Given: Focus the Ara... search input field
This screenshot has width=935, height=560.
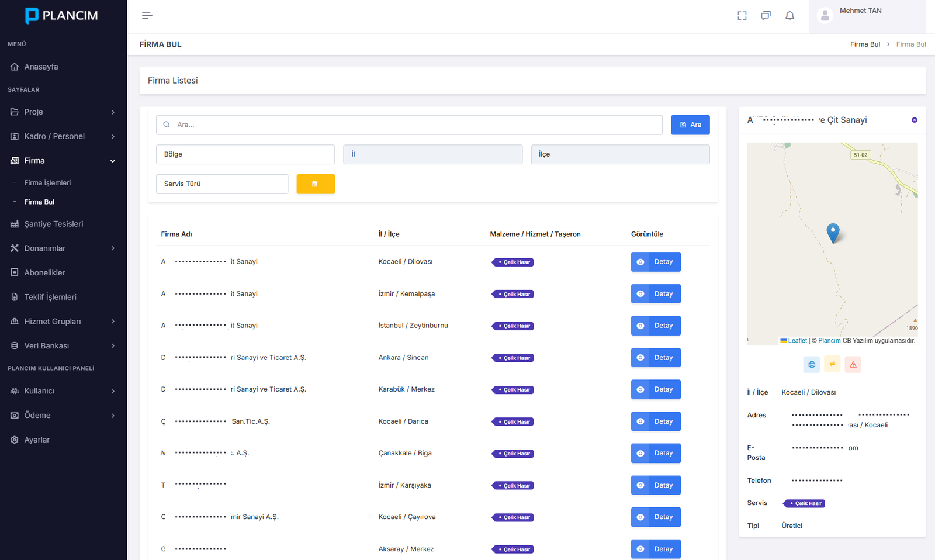Looking at the screenshot, I should coord(409,125).
